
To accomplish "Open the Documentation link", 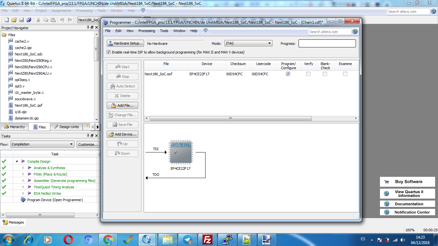I will point(408,204).
